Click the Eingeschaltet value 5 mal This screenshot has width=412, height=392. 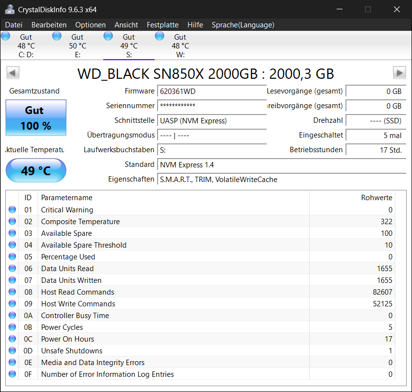(x=376, y=135)
